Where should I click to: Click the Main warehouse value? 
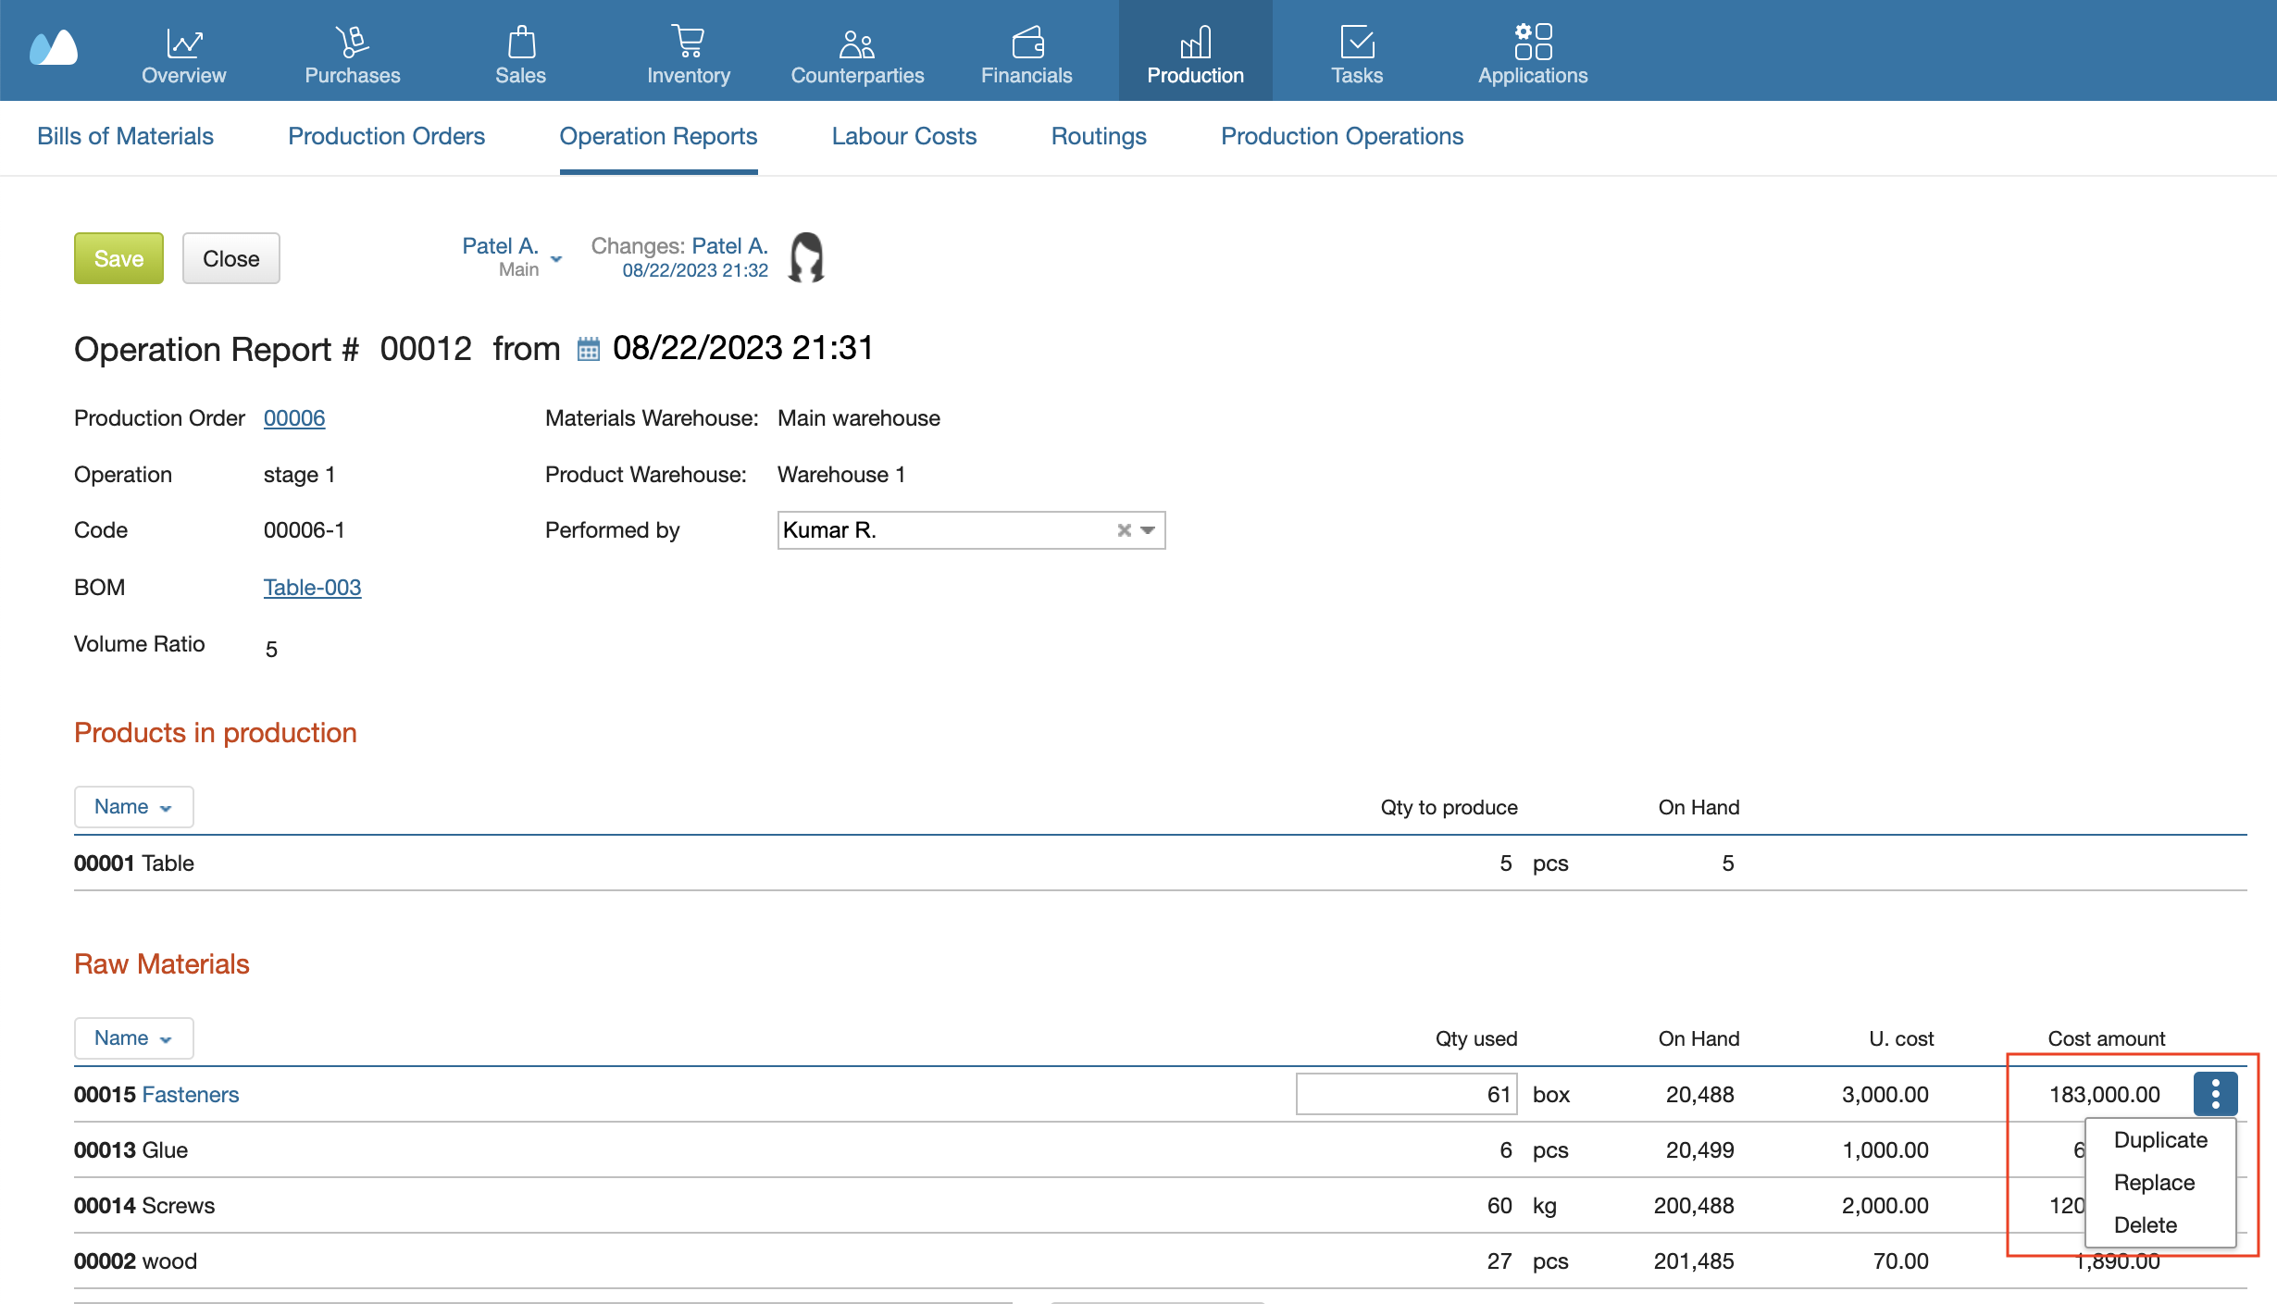[x=859, y=418]
